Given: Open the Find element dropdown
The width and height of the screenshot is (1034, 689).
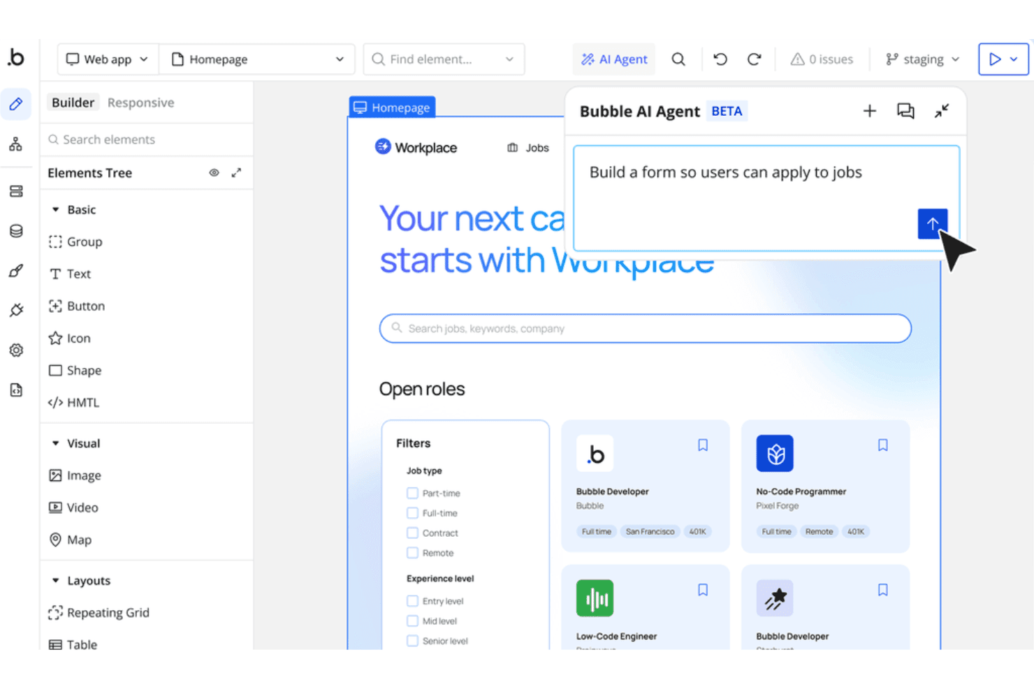Looking at the screenshot, I should pos(444,59).
